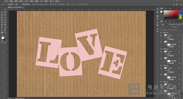183x99 pixels.
Task: Select the Brush tool
Action: click(5, 17)
